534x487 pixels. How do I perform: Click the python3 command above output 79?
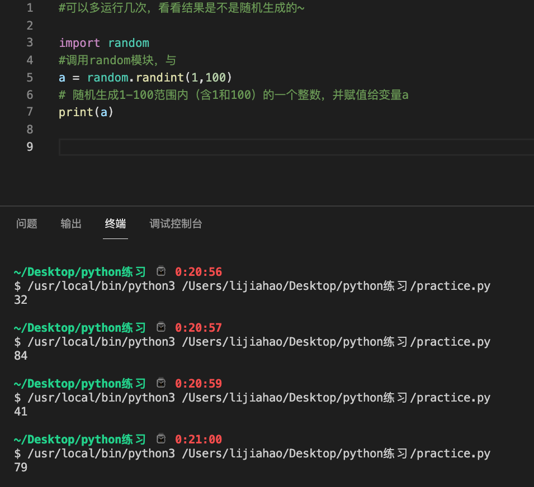(252, 453)
